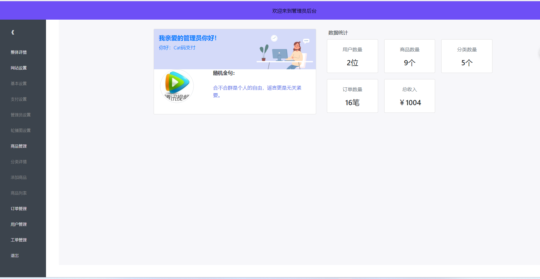540x279 pixels.
Task: Select 添加商品 to add a product
Action: (x=18, y=177)
